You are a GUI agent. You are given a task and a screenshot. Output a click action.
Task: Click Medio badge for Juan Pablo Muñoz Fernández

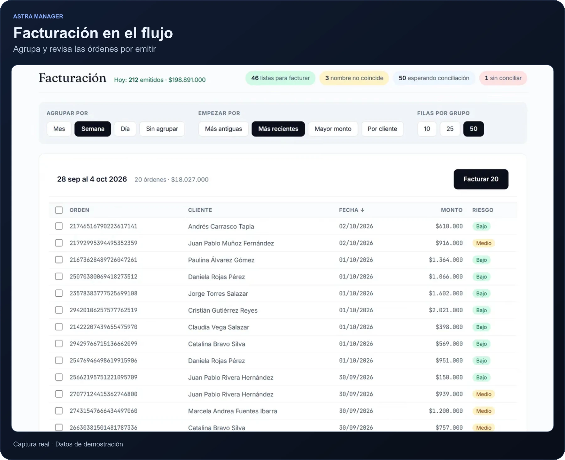tap(483, 243)
